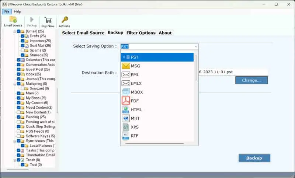Screen dimensions: 295x178
Task: Open the Select Saving Option dropdown arrow
Action: tap(196, 46)
